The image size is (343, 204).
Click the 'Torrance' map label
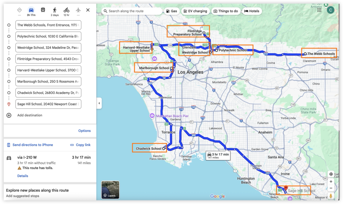[x=168, y=132]
